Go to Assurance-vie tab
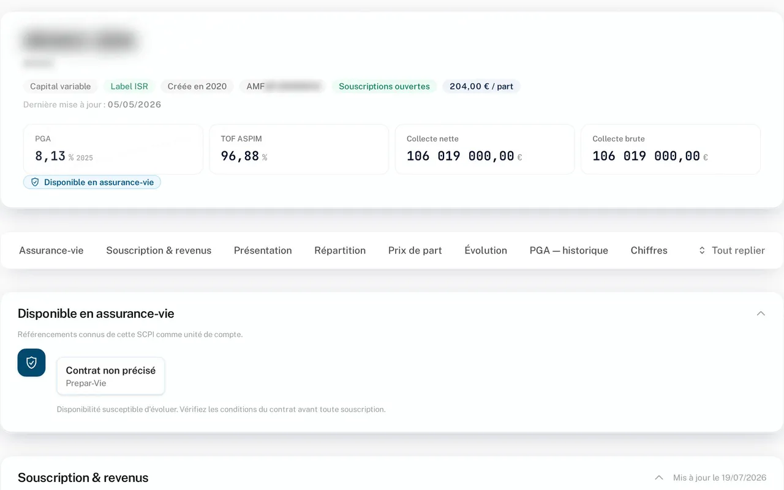 [x=51, y=251]
